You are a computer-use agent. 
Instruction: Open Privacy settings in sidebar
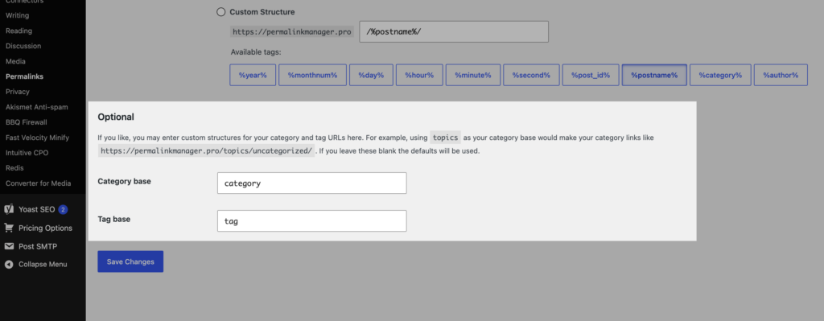click(18, 92)
